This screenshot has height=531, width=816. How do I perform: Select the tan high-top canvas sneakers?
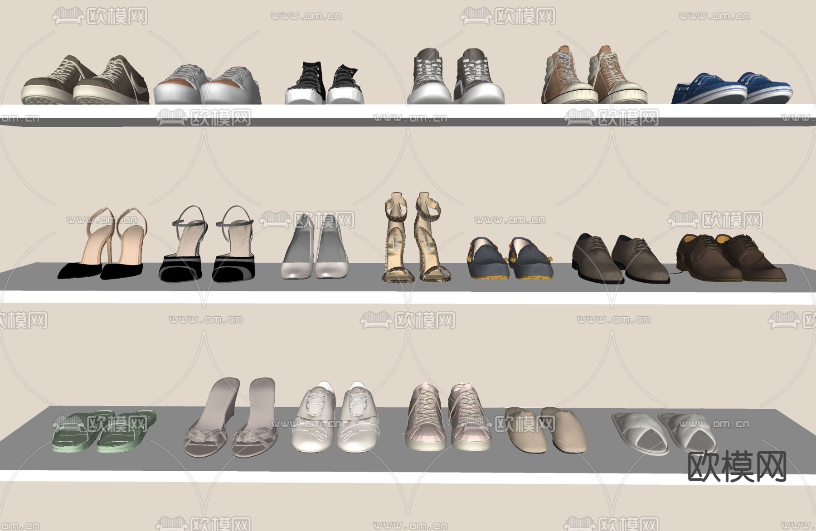click(x=594, y=75)
